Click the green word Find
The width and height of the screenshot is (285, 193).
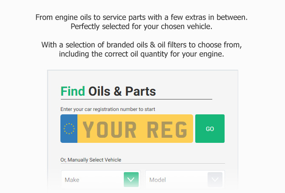coord(73,91)
